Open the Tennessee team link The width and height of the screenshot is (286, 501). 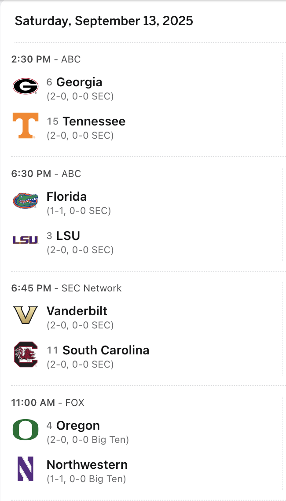tap(94, 122)
